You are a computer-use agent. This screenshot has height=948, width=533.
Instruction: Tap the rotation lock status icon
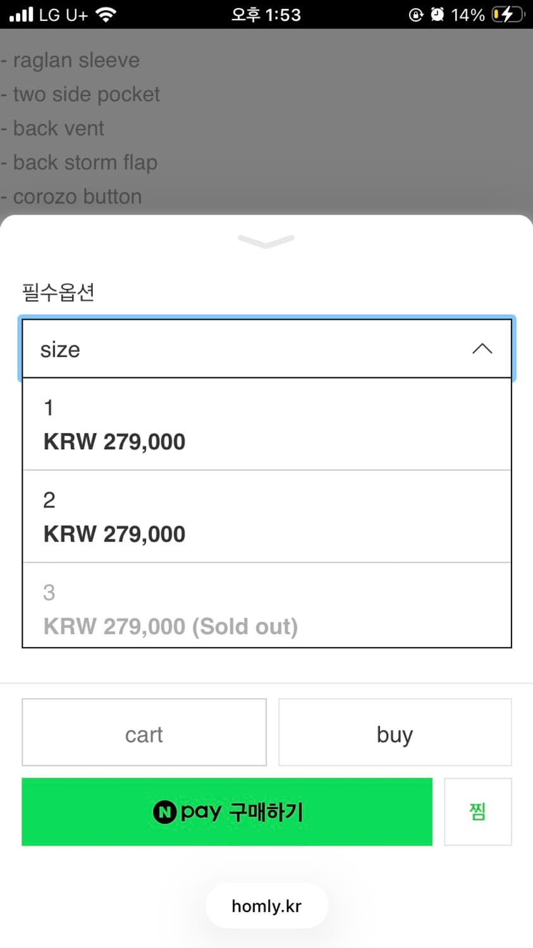coord(416,15)
